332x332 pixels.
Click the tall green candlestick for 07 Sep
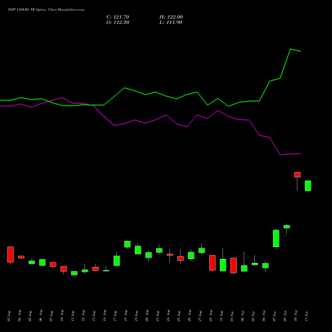(276, 238)
